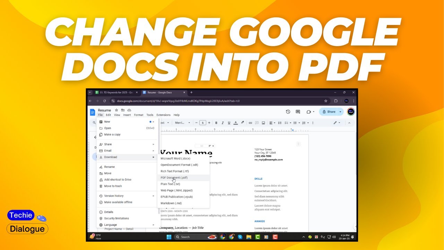Toggle Make available offline

127,202
